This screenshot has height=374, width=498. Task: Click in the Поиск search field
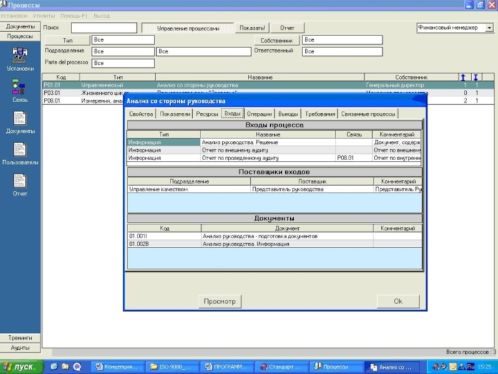[x=103, y=28]
